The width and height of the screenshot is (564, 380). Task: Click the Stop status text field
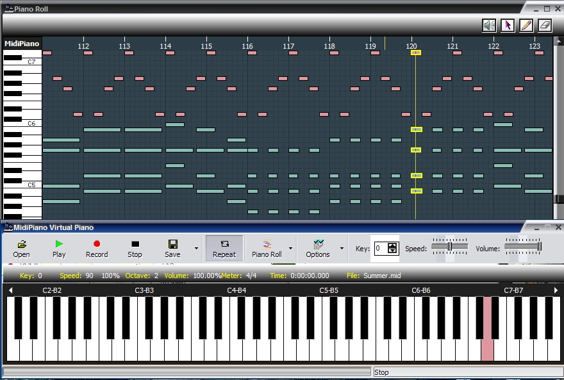tap(468, 372)
